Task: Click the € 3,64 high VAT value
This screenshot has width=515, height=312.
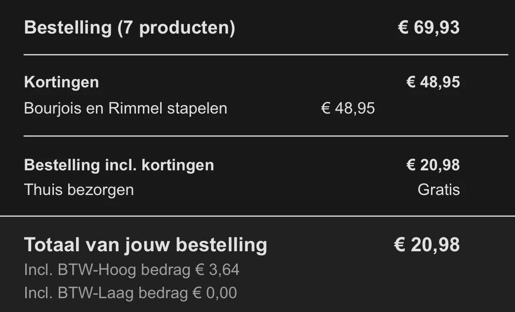Action: (x=217, y=270)
